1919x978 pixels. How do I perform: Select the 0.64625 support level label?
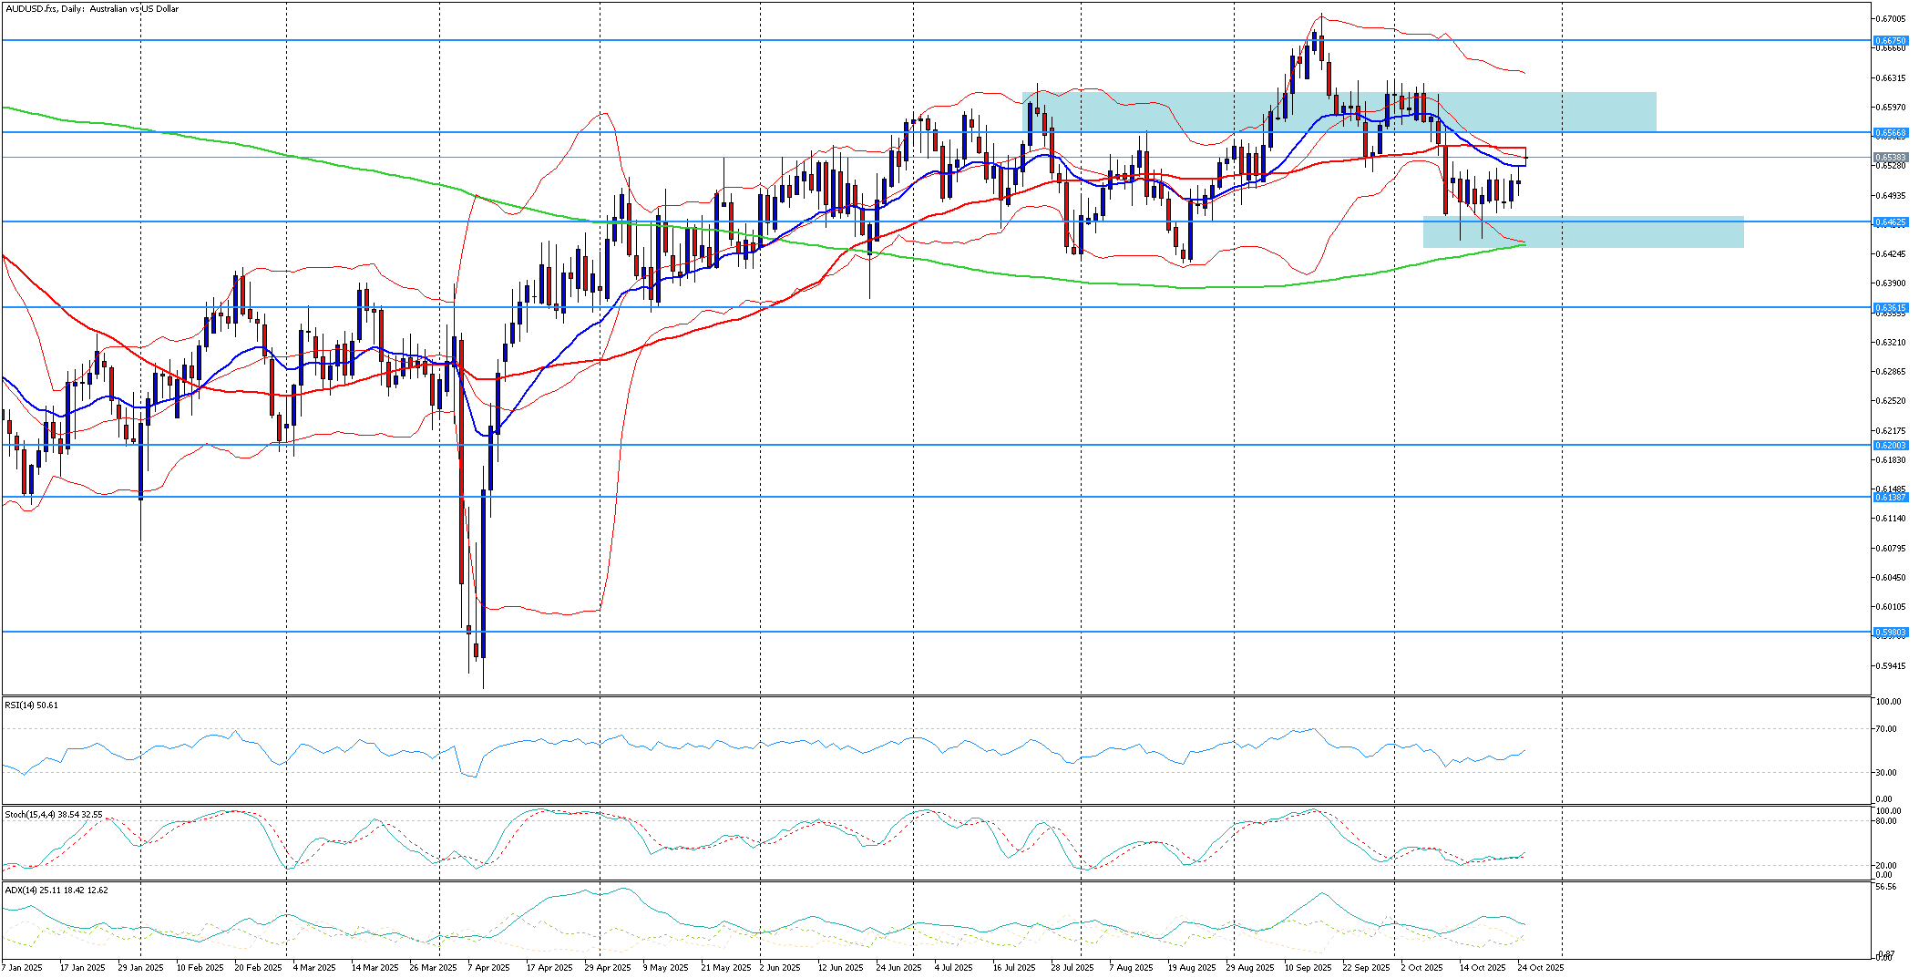(x=1889, y=222)
